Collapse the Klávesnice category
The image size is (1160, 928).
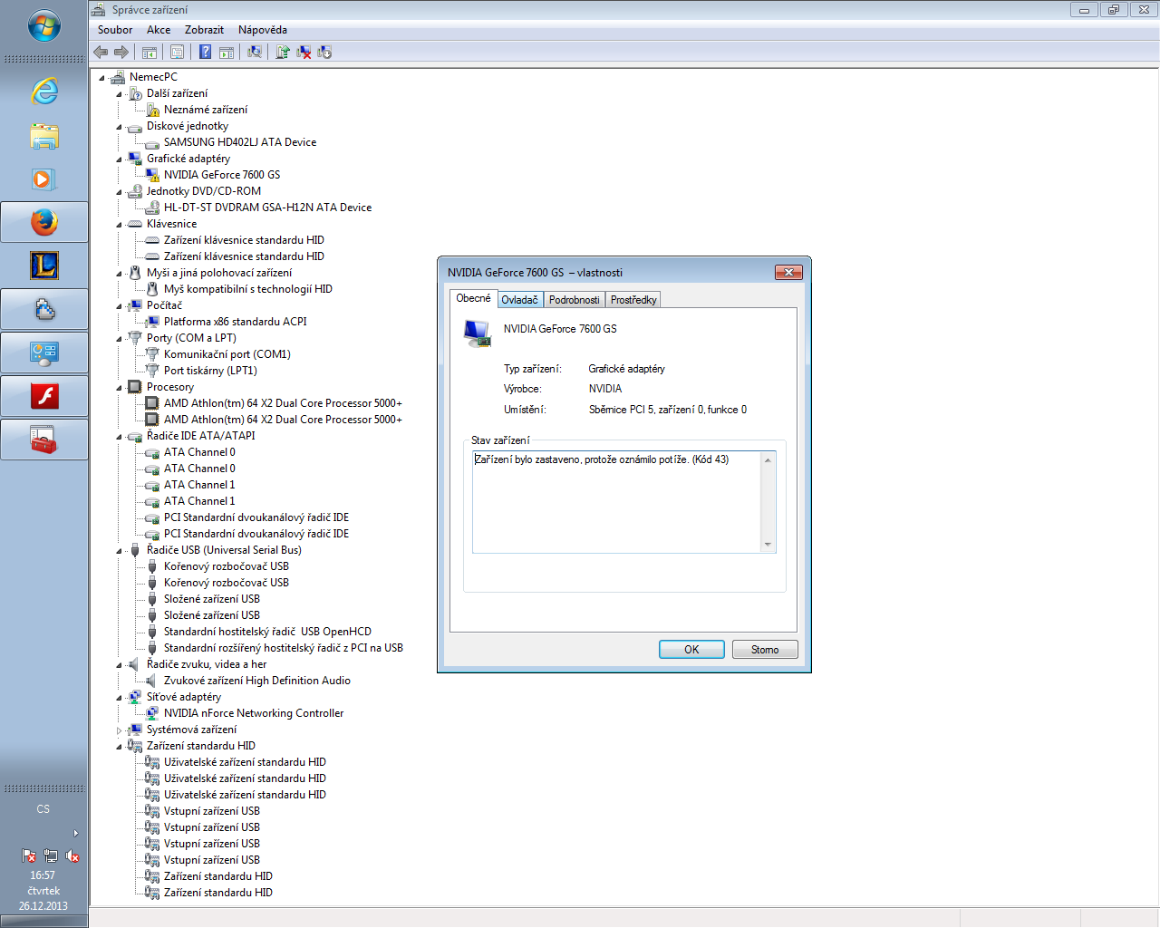[x=119, y=225]
